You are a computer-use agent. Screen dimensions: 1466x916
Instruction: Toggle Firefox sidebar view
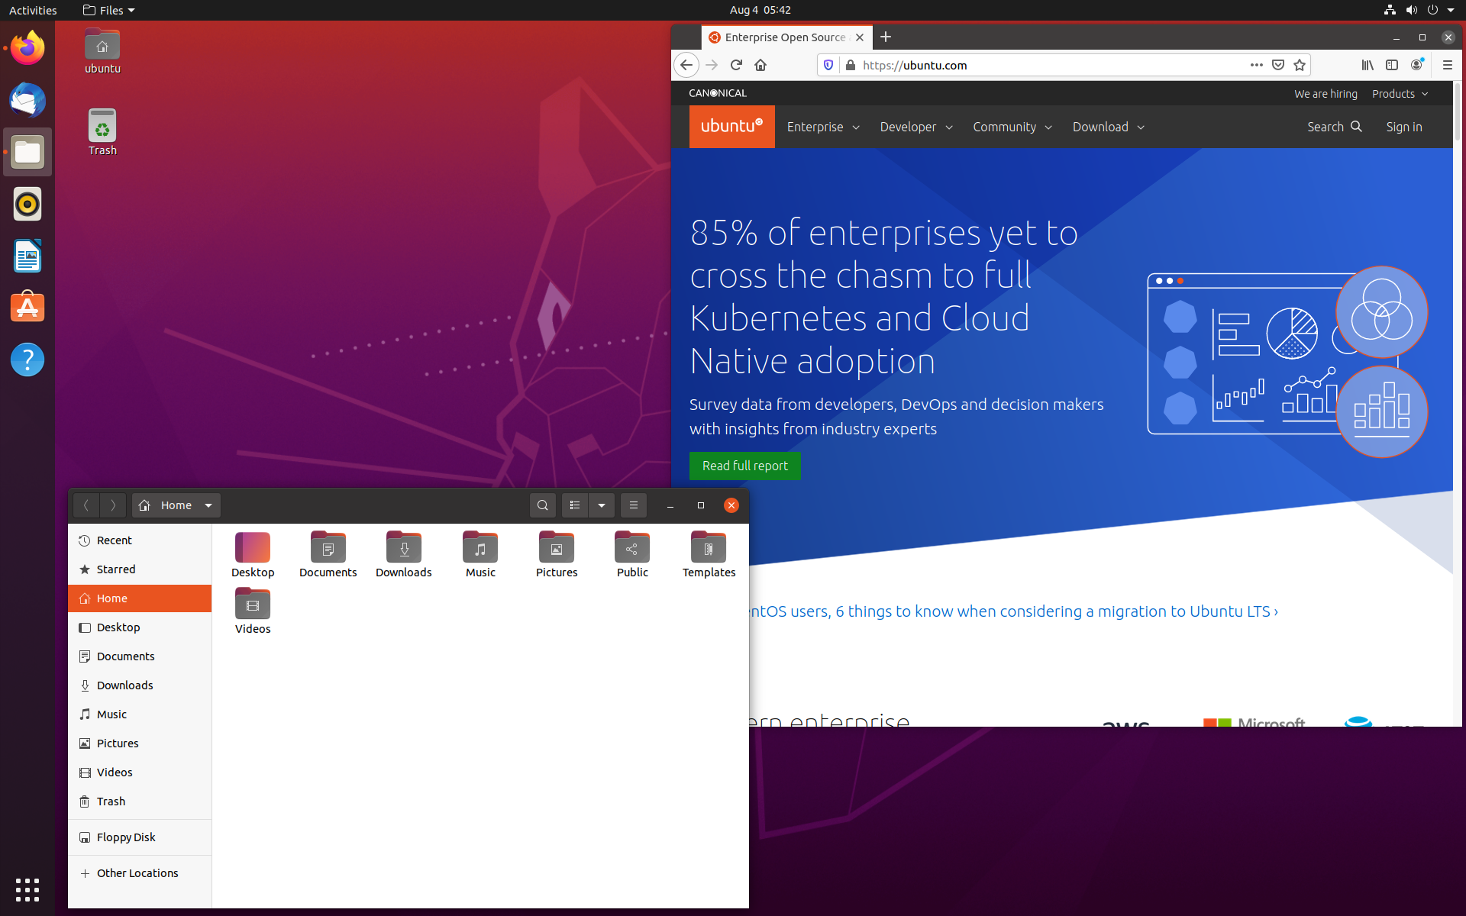point(1392,65)
